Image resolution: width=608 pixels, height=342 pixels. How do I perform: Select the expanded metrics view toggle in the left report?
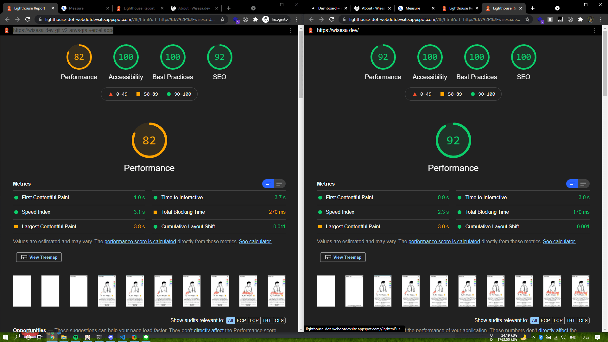tap(280, 184)
